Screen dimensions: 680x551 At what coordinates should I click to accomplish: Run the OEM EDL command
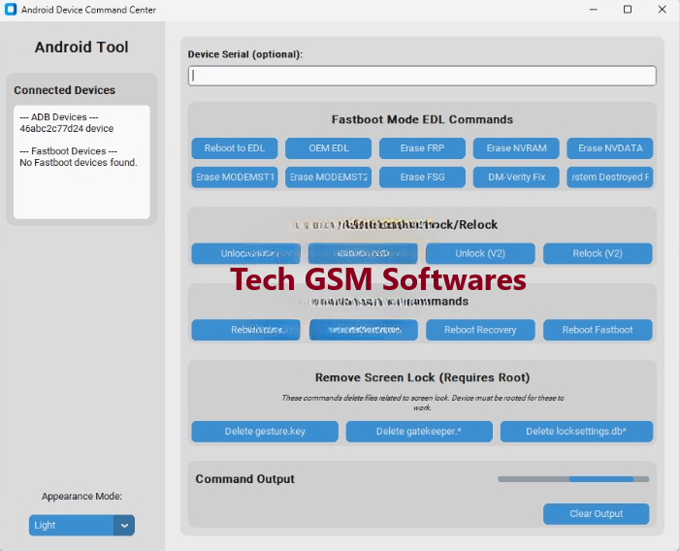click(328, 148)
